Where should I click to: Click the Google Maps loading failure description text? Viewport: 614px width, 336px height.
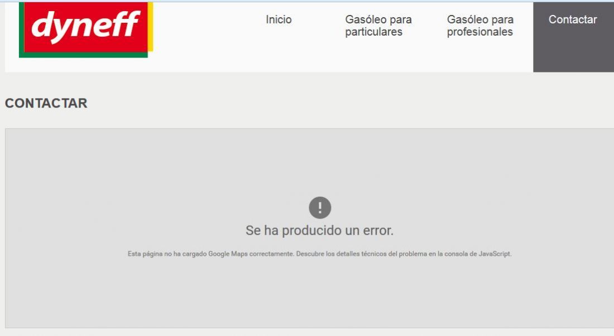[x=319, y=254]
